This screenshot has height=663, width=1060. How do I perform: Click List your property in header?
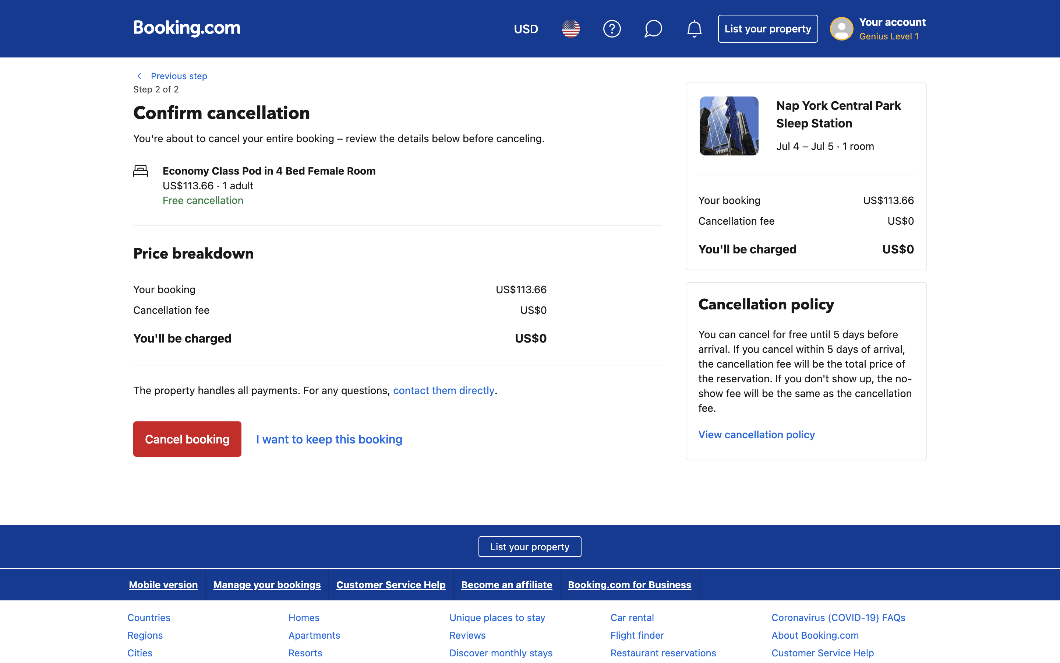tap(767, 29)
